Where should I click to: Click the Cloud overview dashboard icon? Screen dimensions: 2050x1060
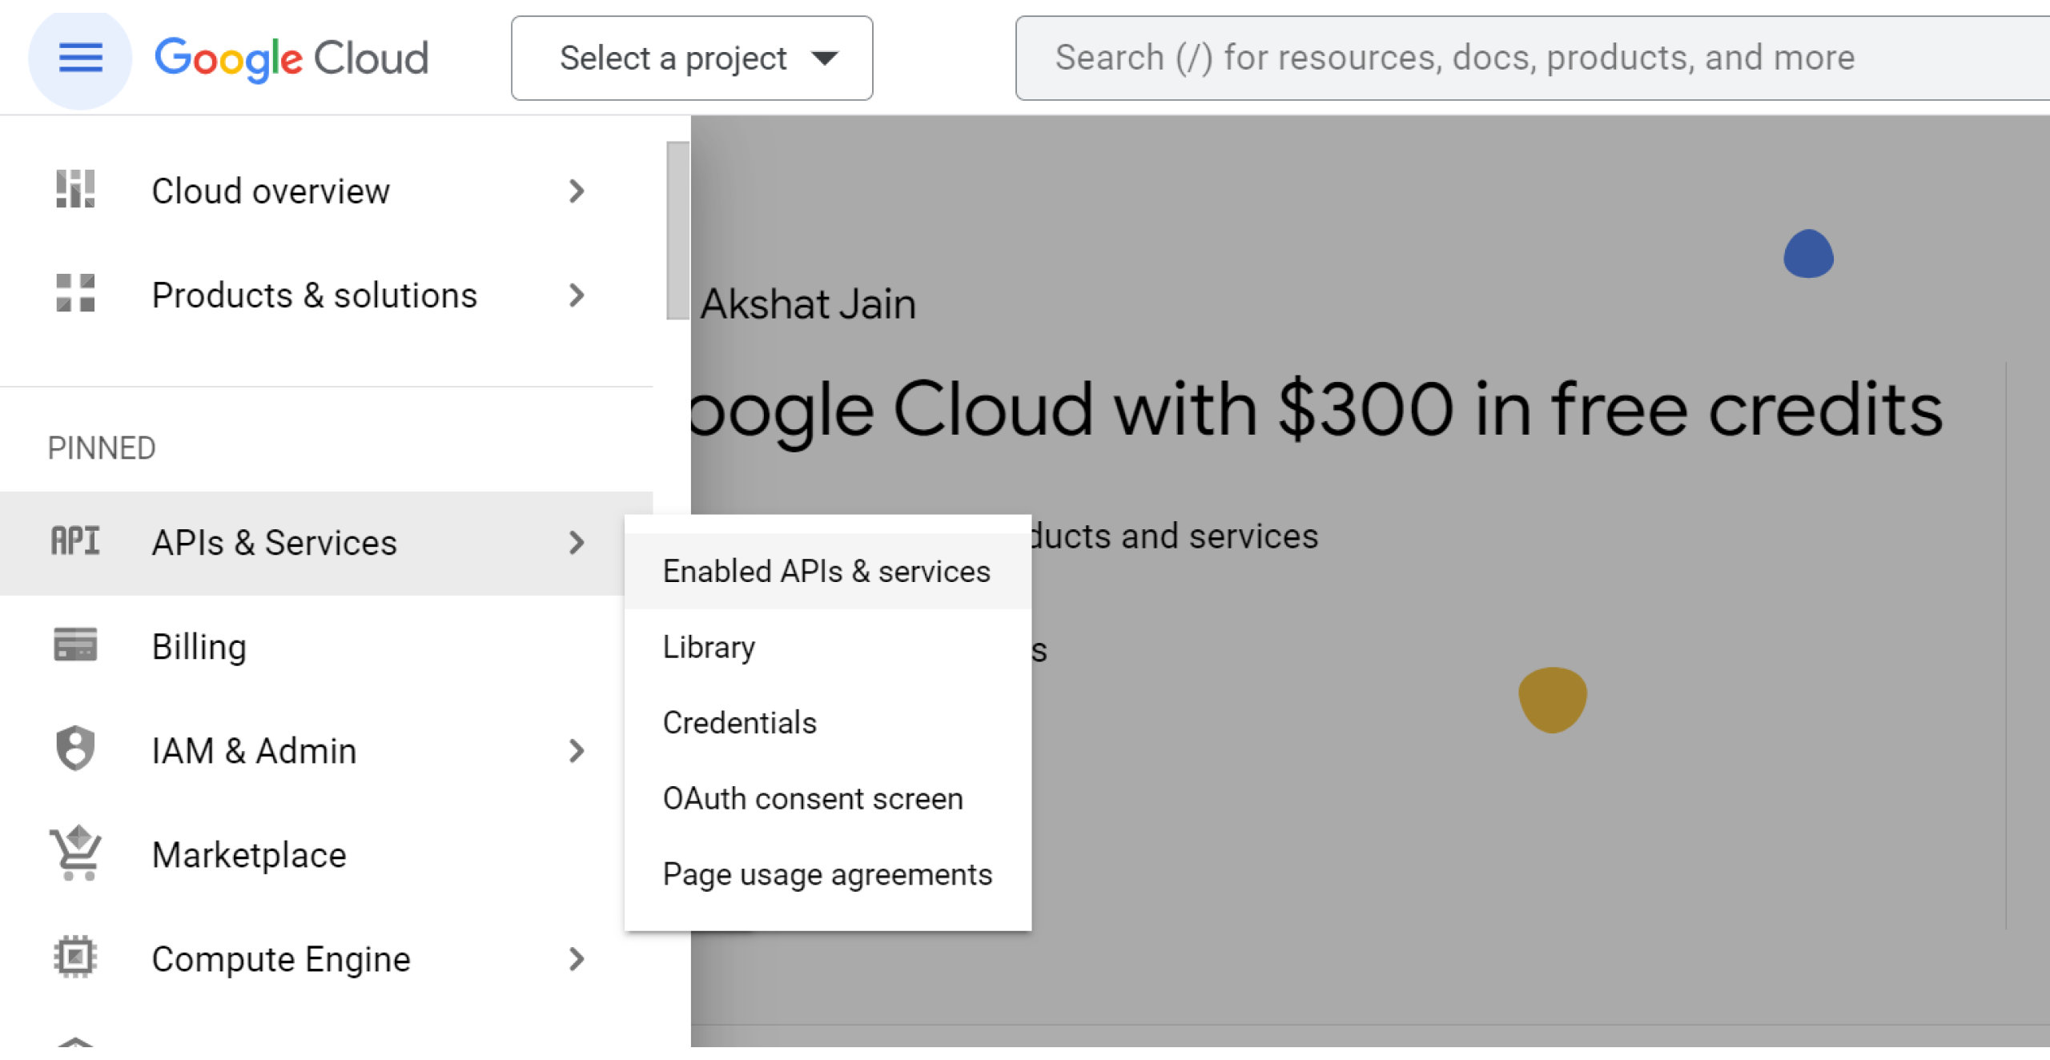75,190
